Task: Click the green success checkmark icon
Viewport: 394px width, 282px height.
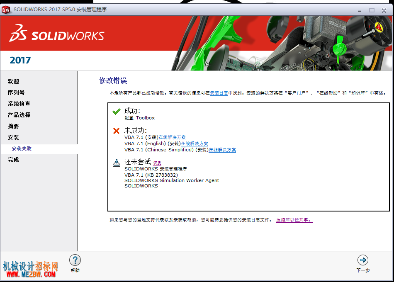Action: (117, 111)
